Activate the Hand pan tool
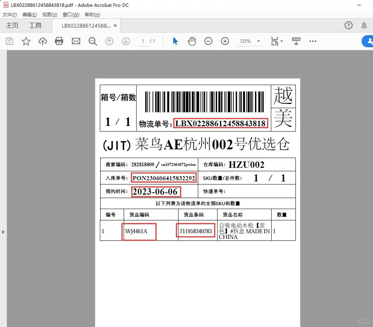The height and width of the screenshot is (327, 373). click(192, 41)
